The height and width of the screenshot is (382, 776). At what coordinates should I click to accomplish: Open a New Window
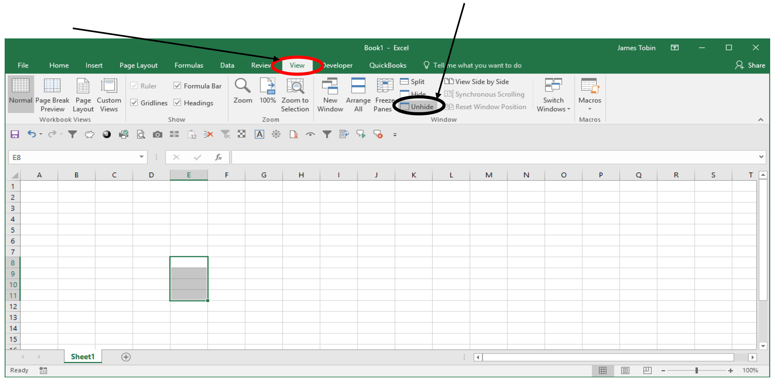tap(330, 95)
